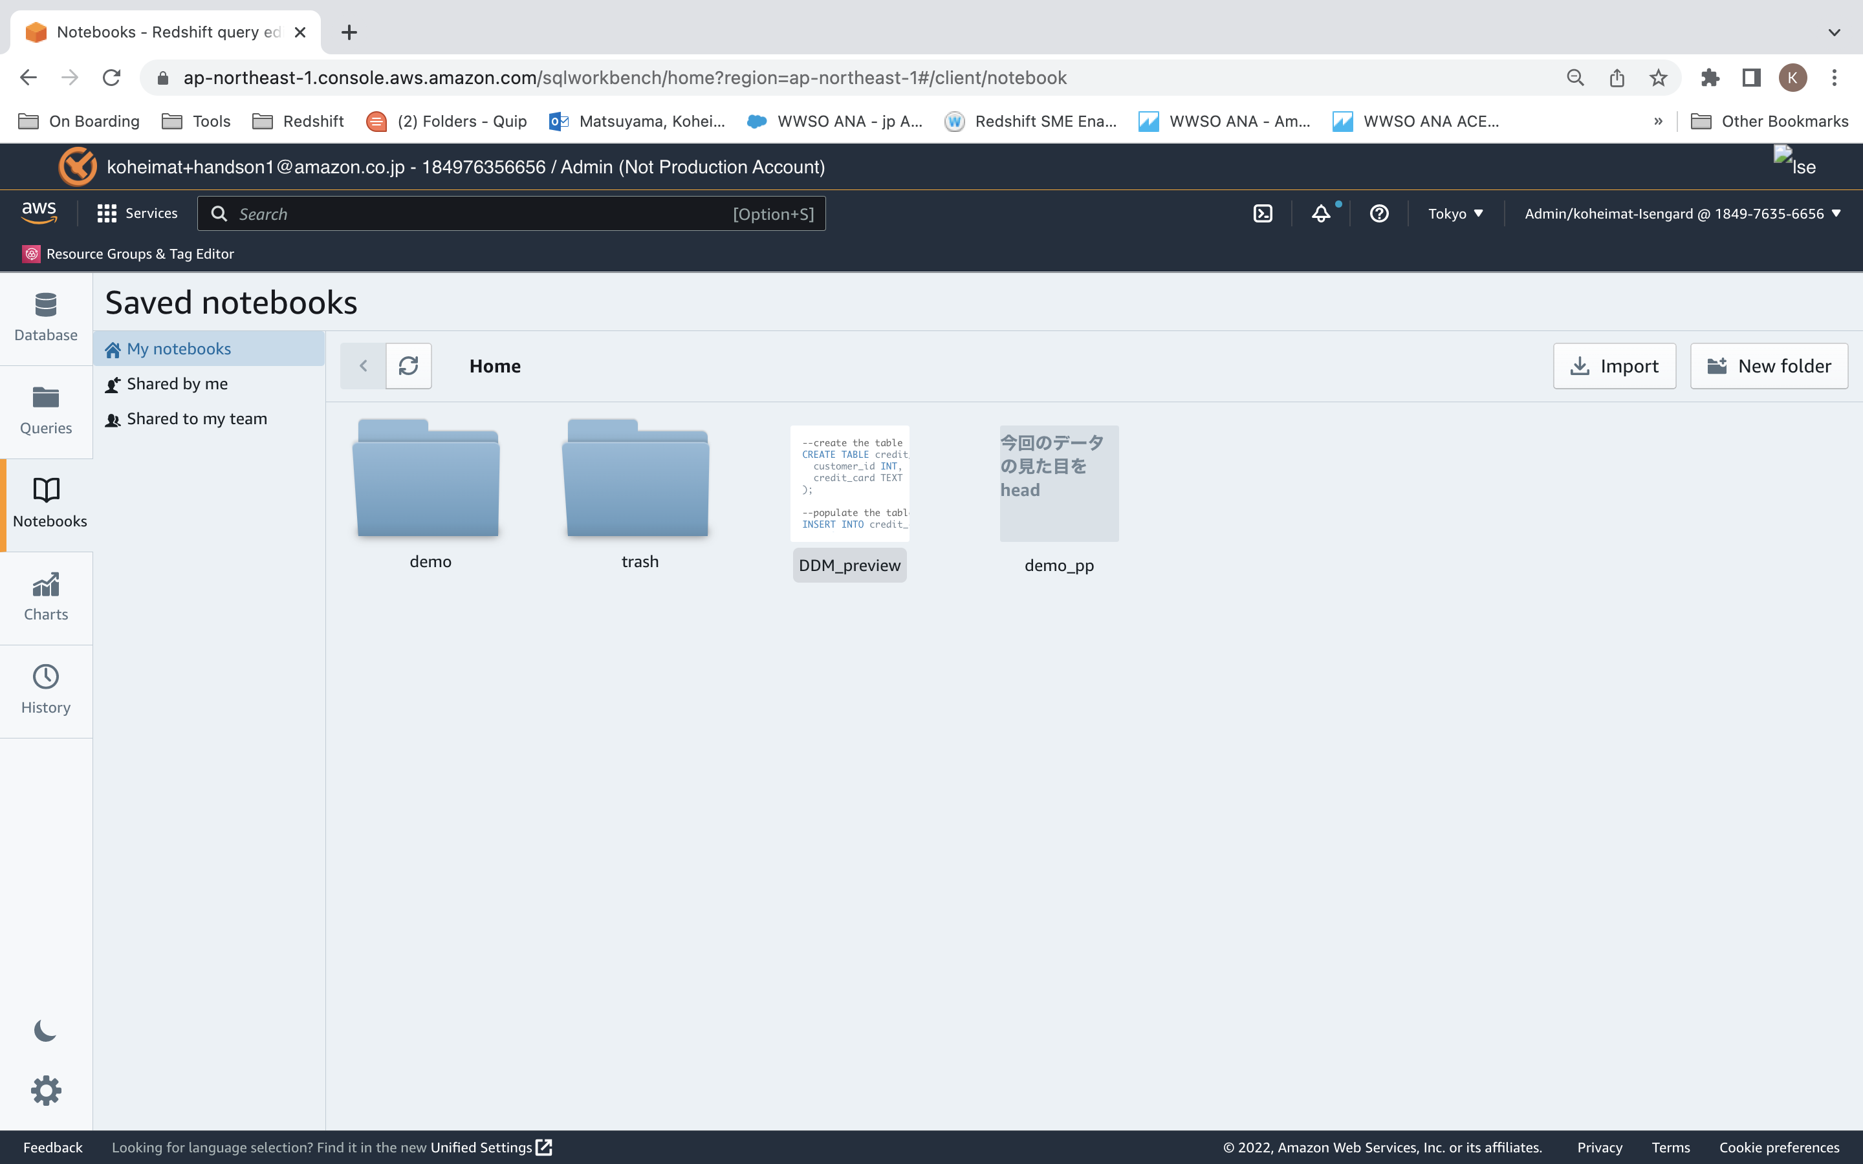
Task: Open the Queries sidebar section
Action: [x=45, y=411]
